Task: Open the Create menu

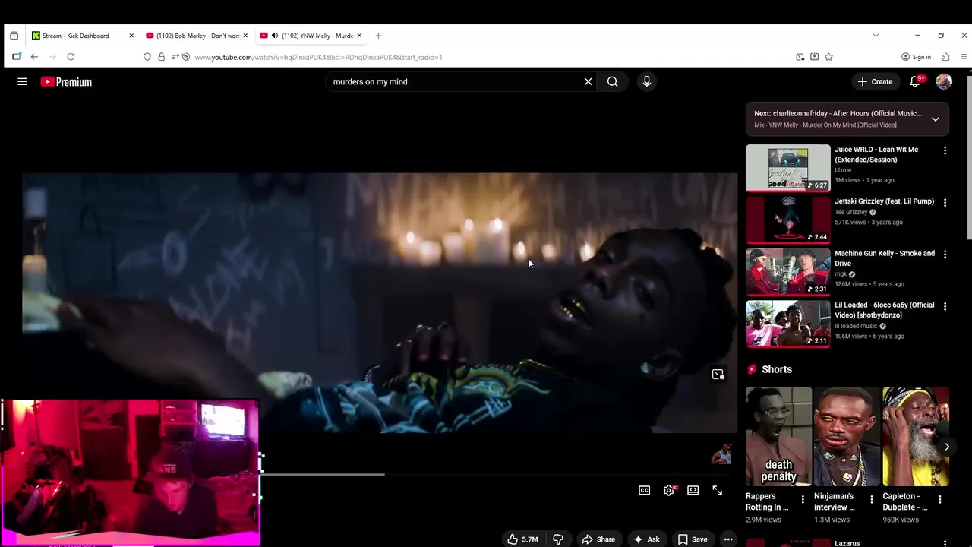Action: click(x=875, y=81)
